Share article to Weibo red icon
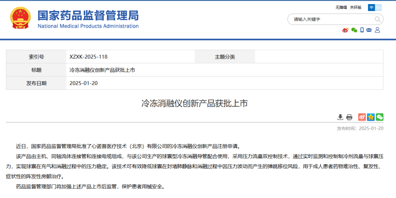This screenshot has width=396, height=198. 362,117
